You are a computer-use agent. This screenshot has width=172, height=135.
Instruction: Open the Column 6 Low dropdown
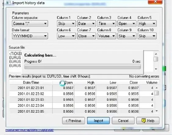pos(66,36)
